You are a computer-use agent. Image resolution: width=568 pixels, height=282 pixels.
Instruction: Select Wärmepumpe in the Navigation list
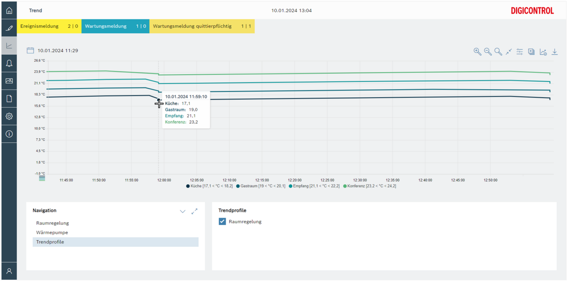tap(52, 232)
